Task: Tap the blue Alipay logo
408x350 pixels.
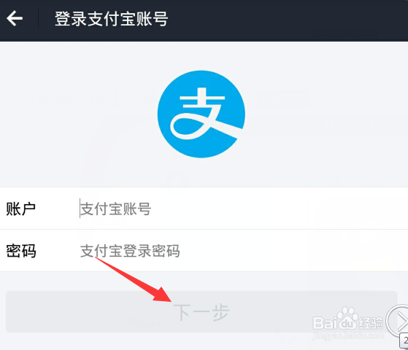Action: pos(201,114)
